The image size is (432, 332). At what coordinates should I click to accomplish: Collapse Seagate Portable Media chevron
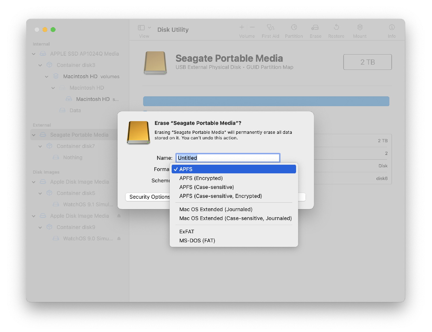point(34,135)
